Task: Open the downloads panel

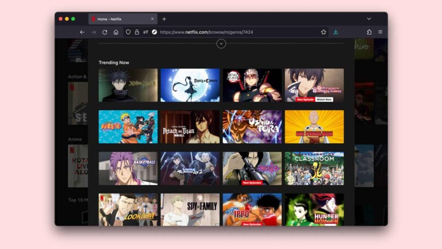Action: [335, 32]
